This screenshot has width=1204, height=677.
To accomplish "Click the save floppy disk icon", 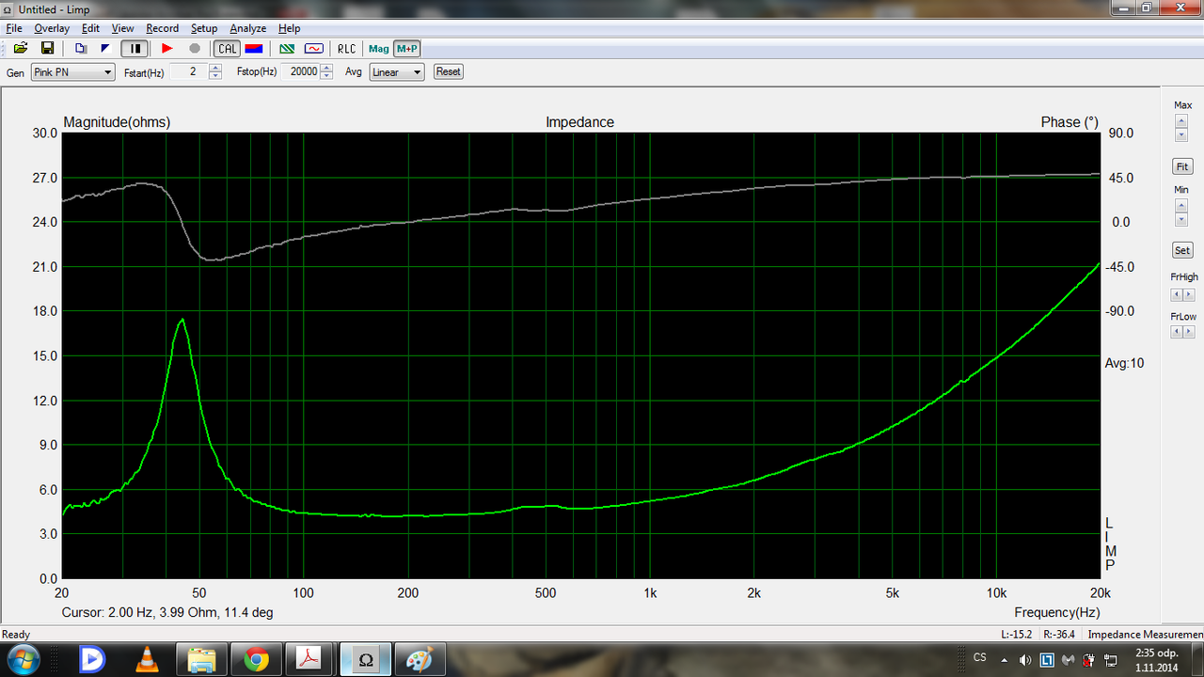I will coord(46,48).
